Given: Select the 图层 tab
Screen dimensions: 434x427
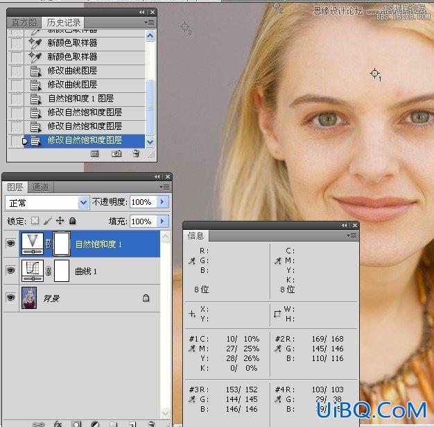Looking at the screenshot, I should pos(15,187).
